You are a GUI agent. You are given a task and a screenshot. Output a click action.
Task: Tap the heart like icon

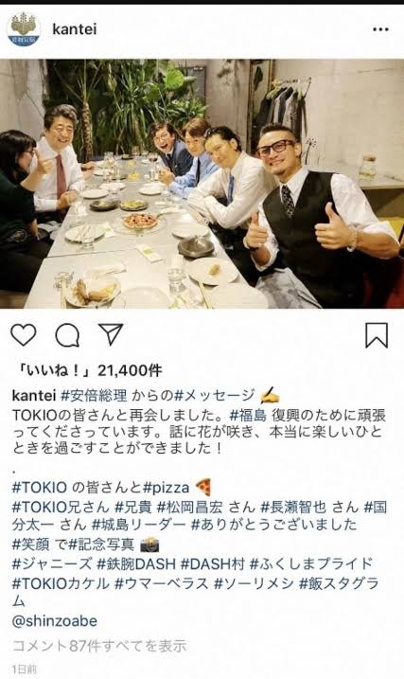coord(24,334)
